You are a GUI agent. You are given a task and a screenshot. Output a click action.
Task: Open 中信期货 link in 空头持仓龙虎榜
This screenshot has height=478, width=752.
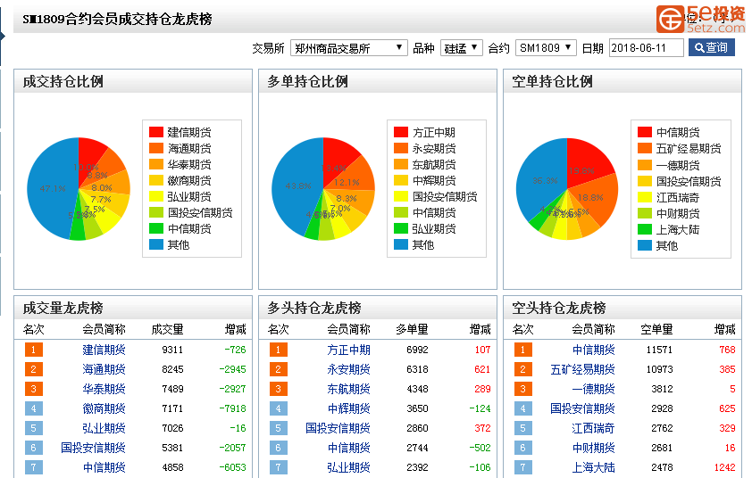594,350
